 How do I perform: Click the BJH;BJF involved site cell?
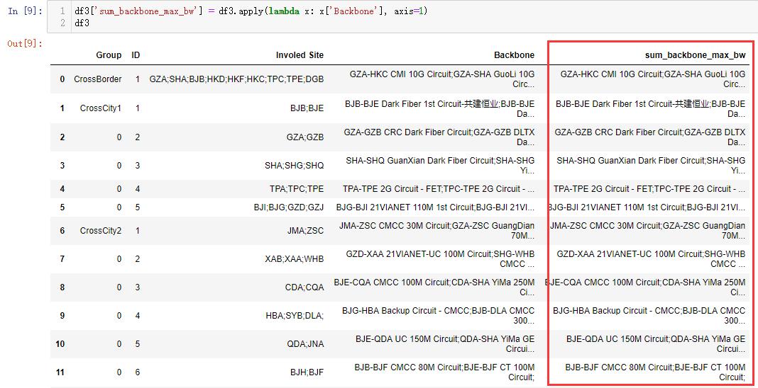point(309,372)
